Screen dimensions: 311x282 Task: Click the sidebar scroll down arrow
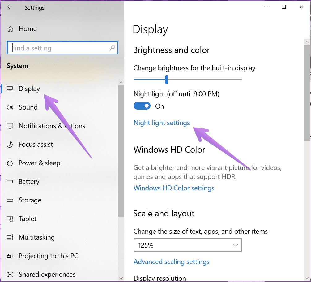pos(121,278)
